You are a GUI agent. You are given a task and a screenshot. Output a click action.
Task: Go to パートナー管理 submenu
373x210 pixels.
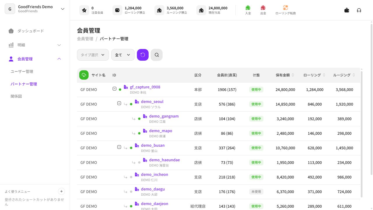(x=24, y=84)
